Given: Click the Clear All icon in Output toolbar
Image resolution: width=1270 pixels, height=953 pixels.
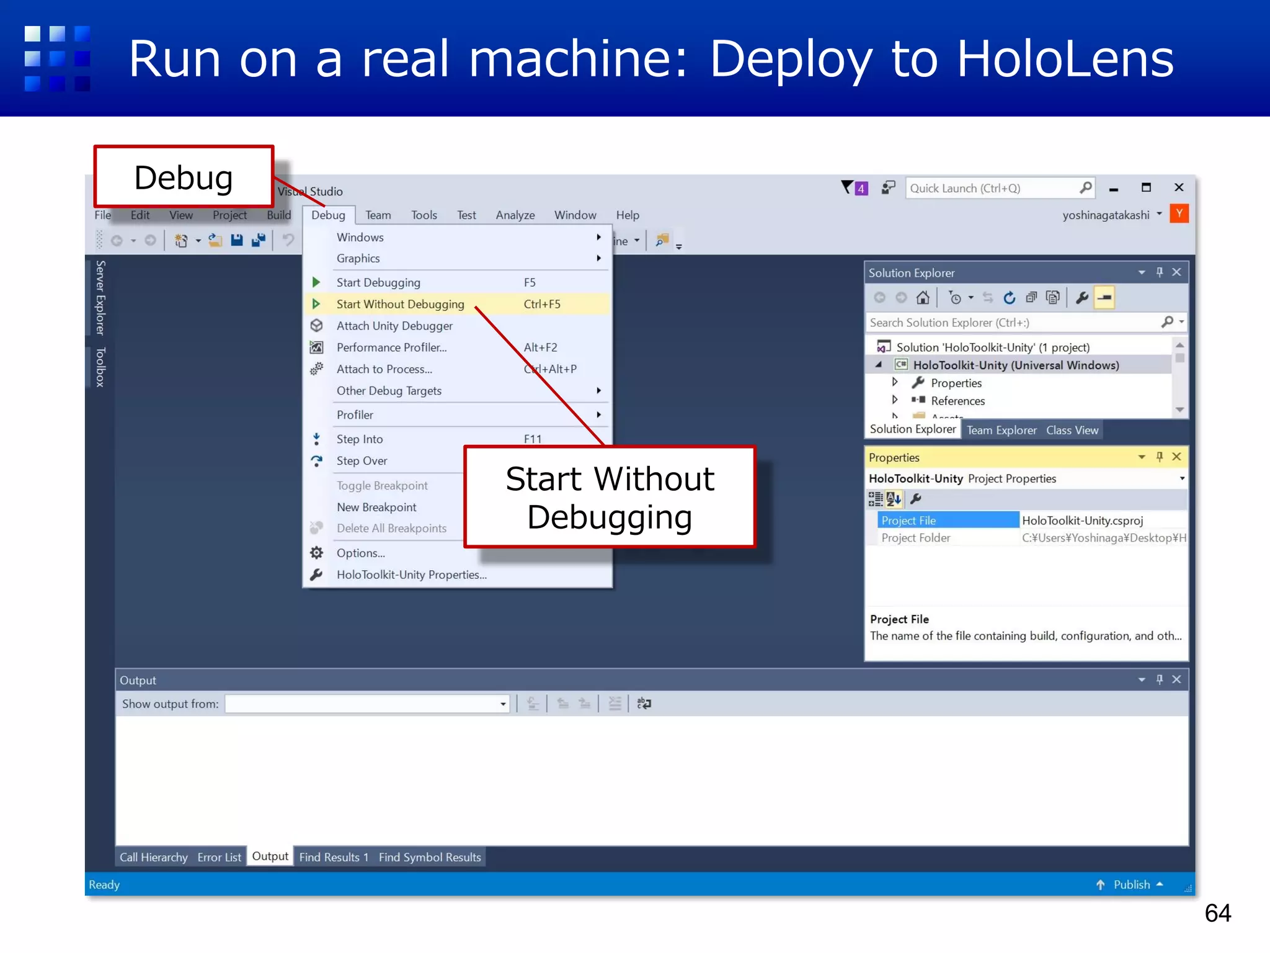Looking at the screenshot, I should tap(615, 704).
